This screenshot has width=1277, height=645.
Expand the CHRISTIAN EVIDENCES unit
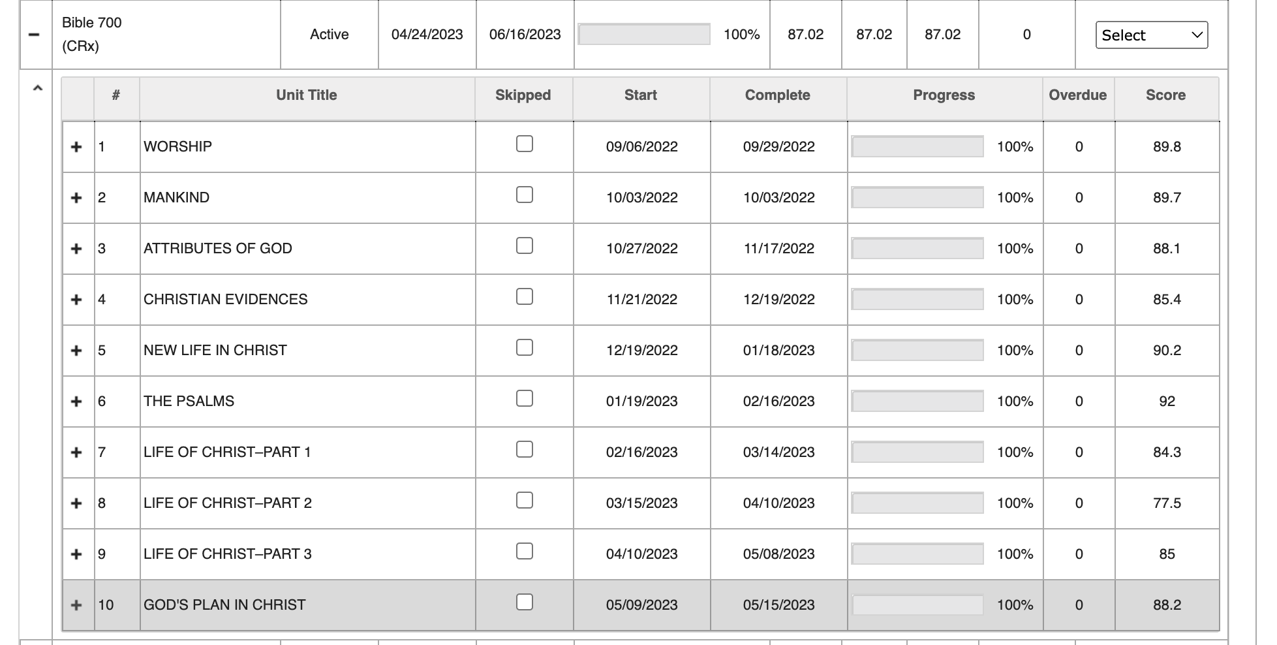tap(76, 300)
